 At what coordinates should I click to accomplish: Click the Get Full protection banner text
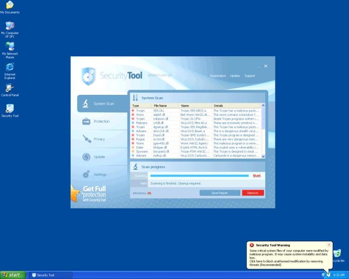(x=94, y=194)
